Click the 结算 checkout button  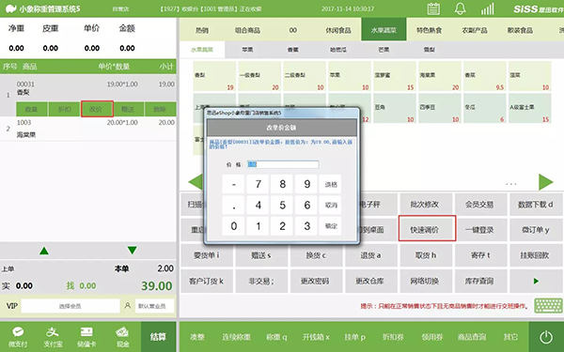[158, 337]
